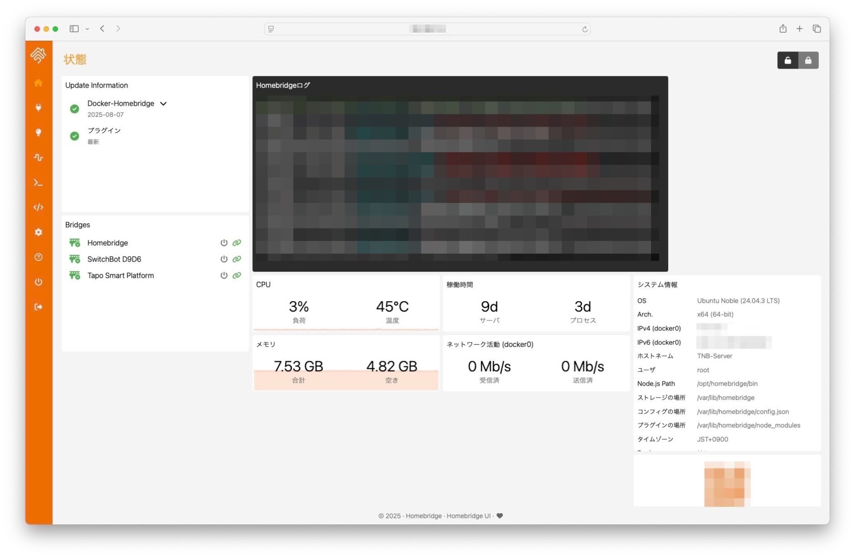Viewport: 855px width, 558px height.
Task: Click the 7.53 GB total memory value
Action: point(298,366)
